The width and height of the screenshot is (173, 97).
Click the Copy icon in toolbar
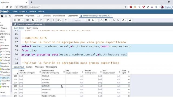(x=41, y=20)
